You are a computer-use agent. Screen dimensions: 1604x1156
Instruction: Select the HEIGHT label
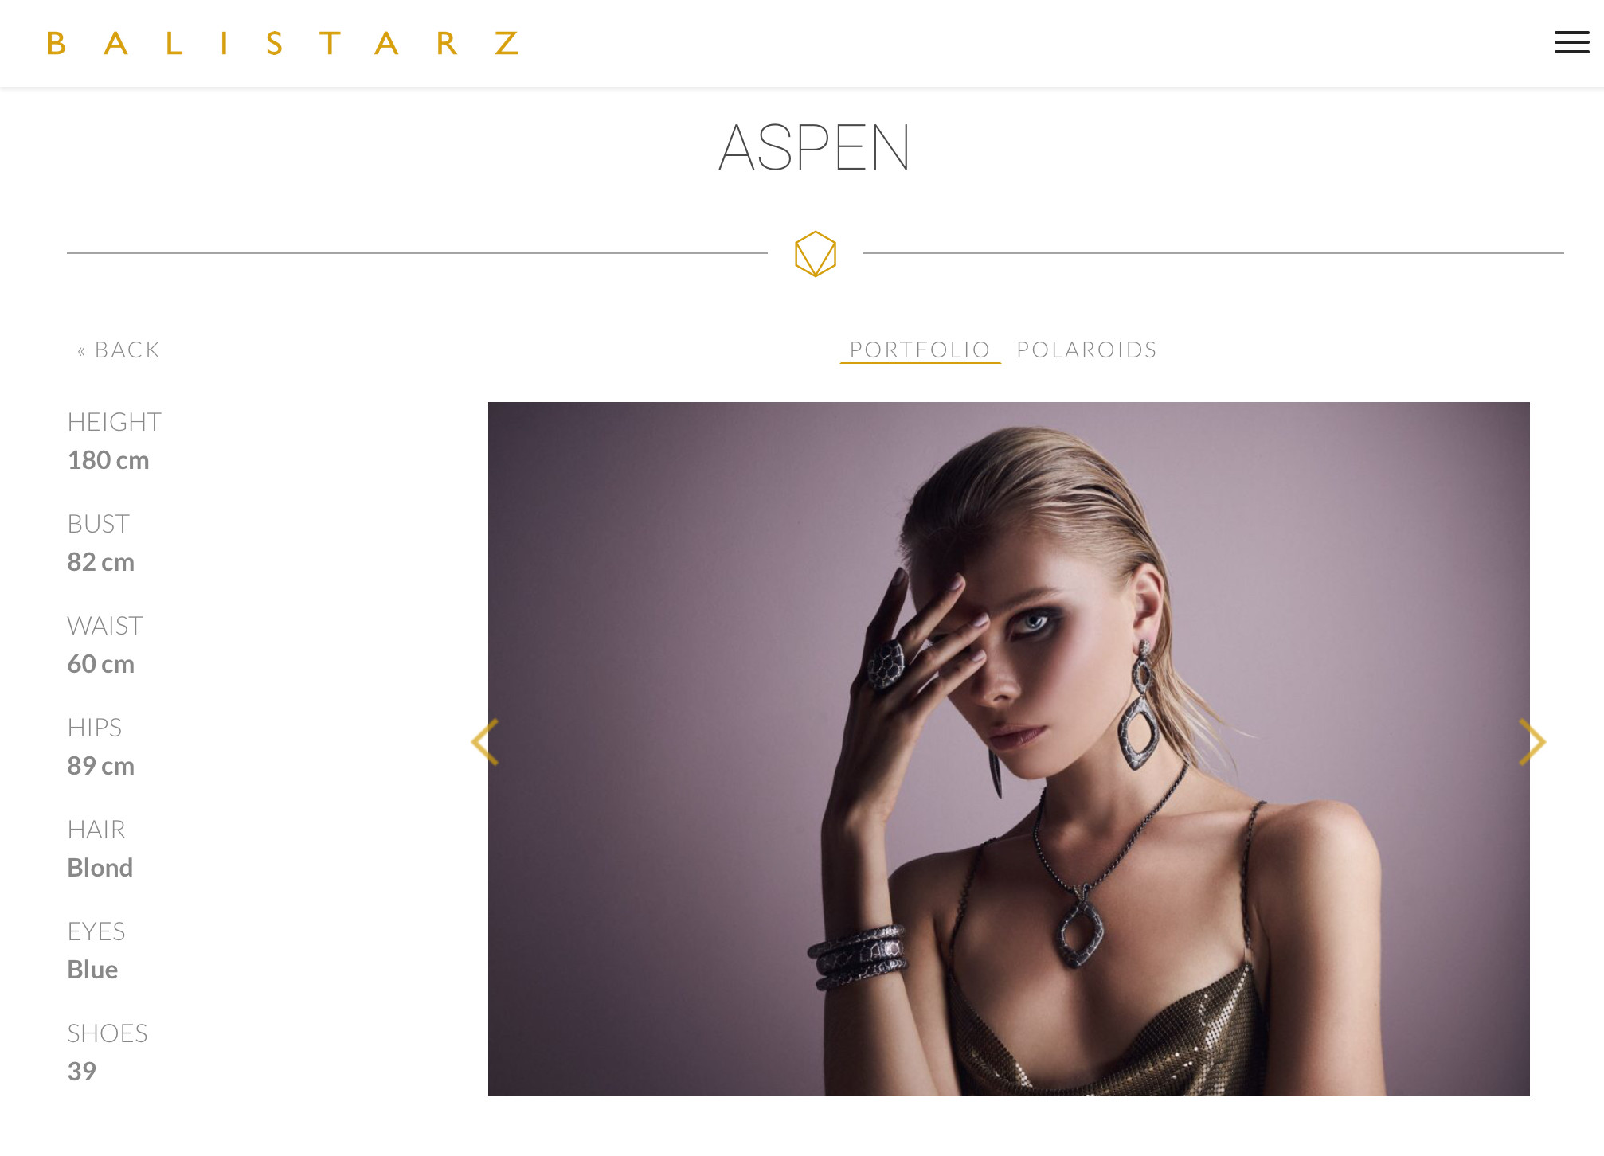[115, 422]
